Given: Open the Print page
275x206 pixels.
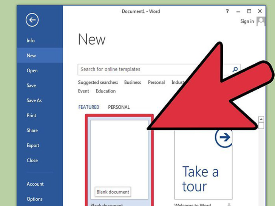Looking at the screenshot, I should [x=31, y=115].
